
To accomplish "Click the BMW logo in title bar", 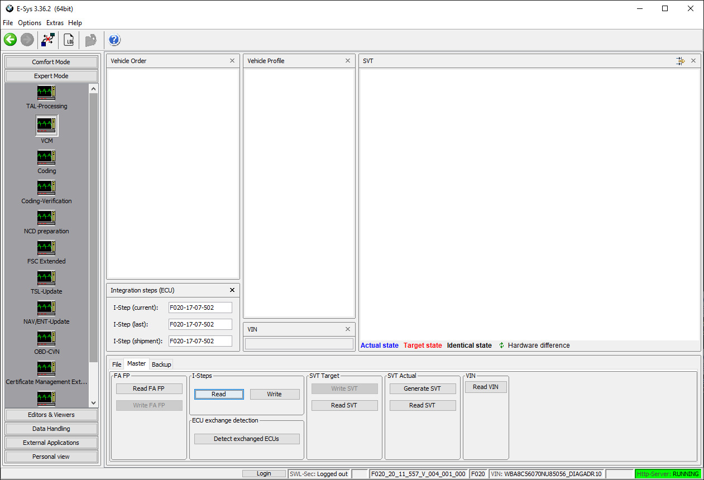I will coord(9,8).
